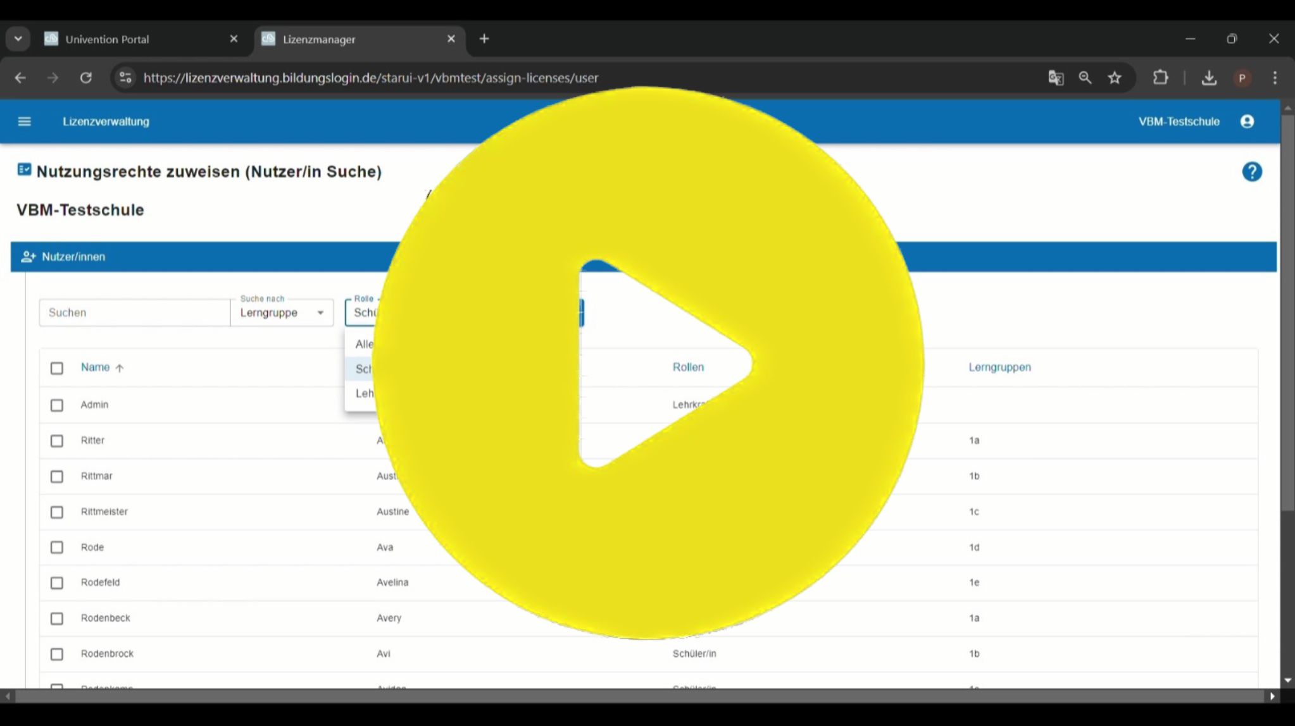Click into the Suchen search field
Viewport: 1295px width, 726px height.
coord(134,313)
